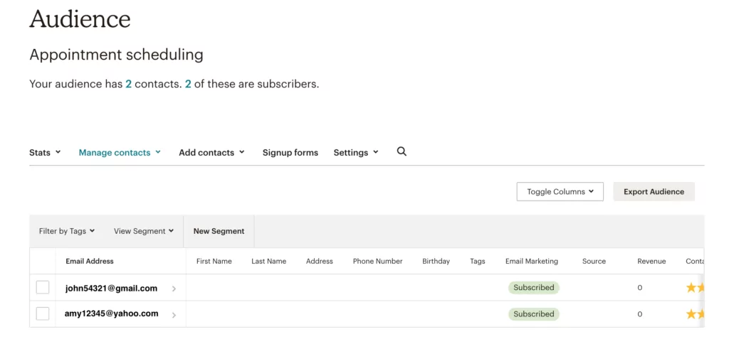729x354 pixels.
Task: Open john54321@gmail.com contact email
Action: [x=111, y=288]
